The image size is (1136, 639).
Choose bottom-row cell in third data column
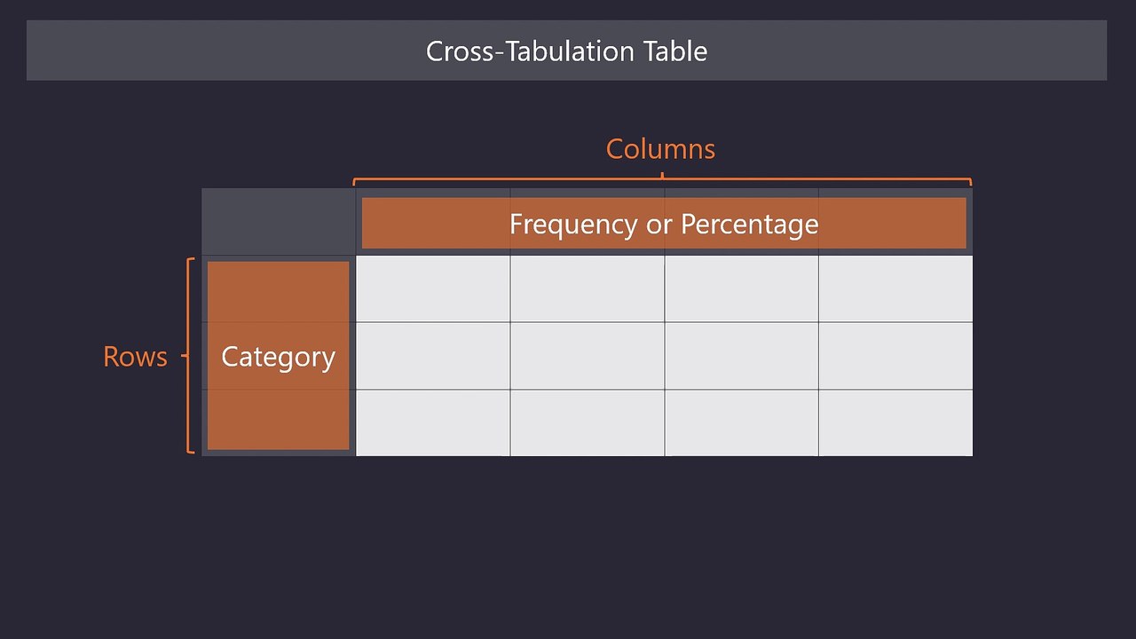click(x=742, y=423)
